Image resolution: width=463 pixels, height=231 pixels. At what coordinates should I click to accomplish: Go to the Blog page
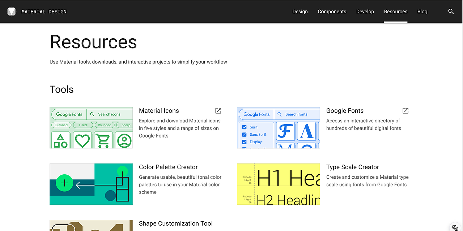pos(422,12)
